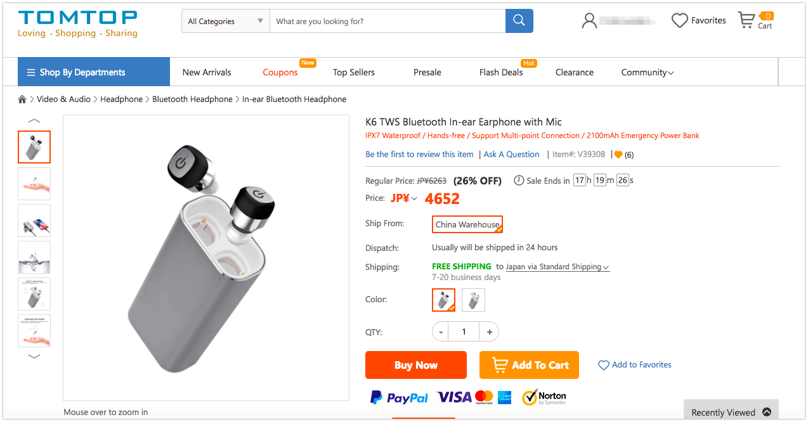Increase quantity with the plus button

coord(489,331)
